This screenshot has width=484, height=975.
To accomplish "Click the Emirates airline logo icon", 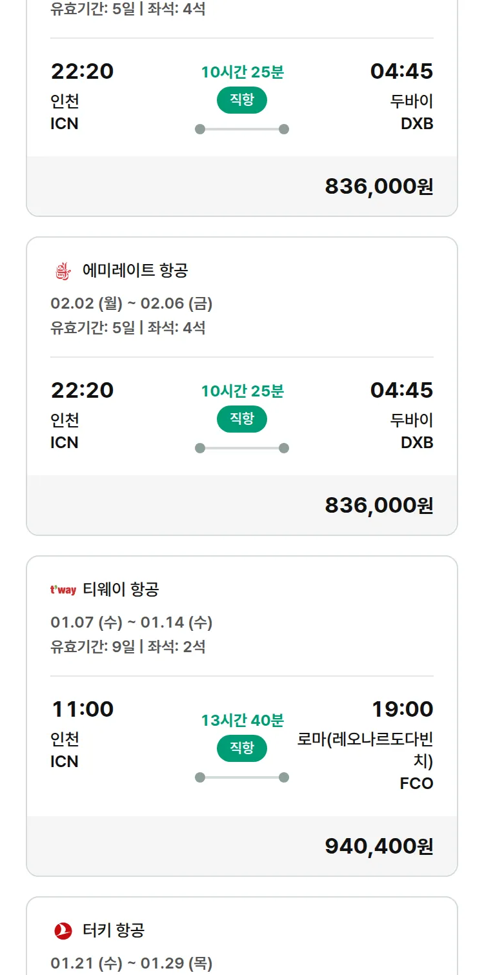I will 63,271.
